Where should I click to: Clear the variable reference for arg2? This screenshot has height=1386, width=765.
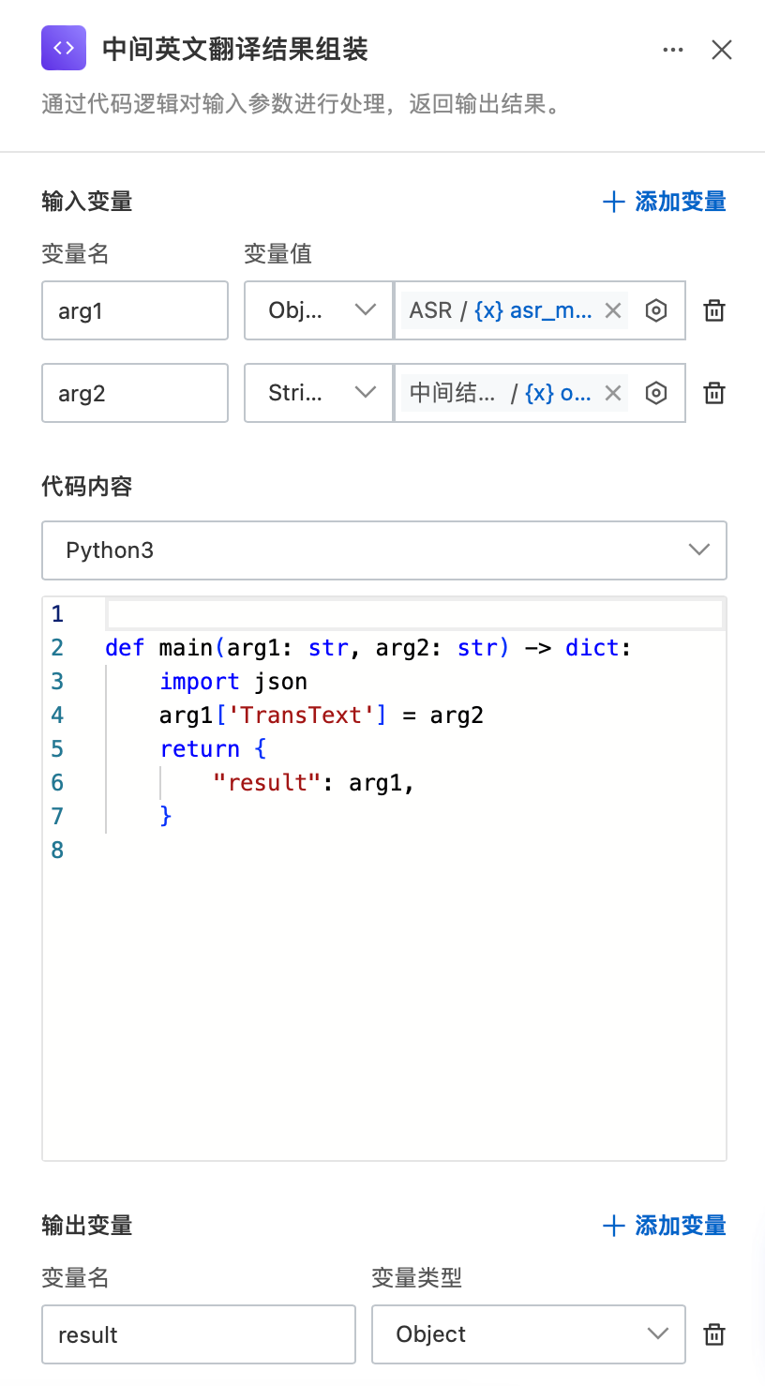pyautogui.click(x=613, y=393)
